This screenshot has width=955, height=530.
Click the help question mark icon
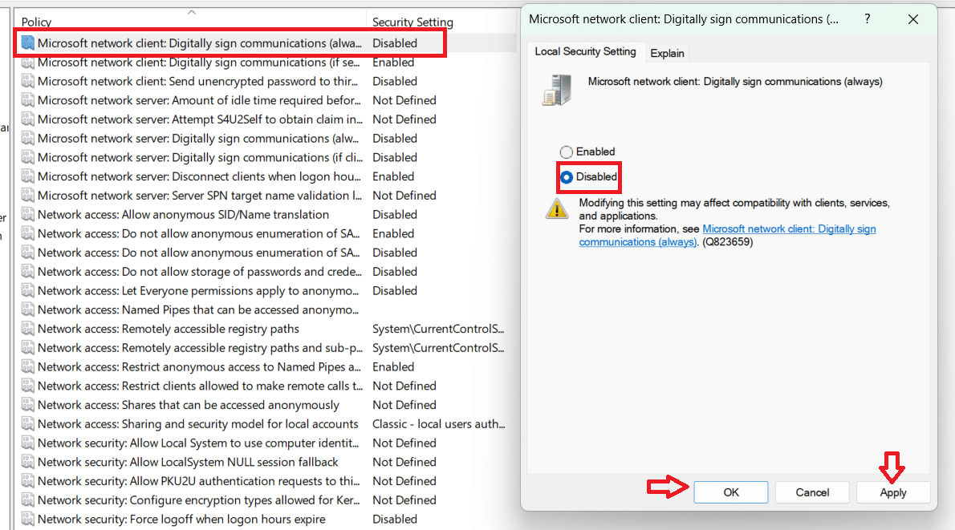pos(868,18)
